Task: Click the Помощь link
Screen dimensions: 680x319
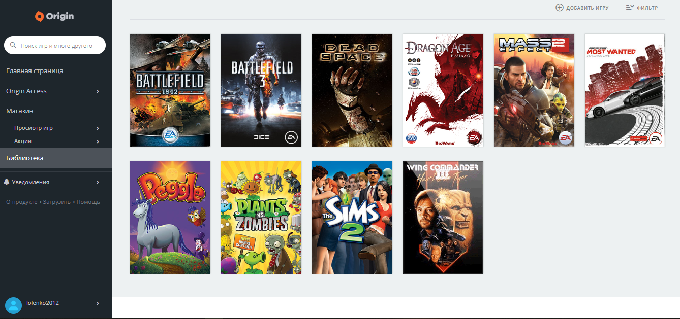Action: click(x=88, y=202)
